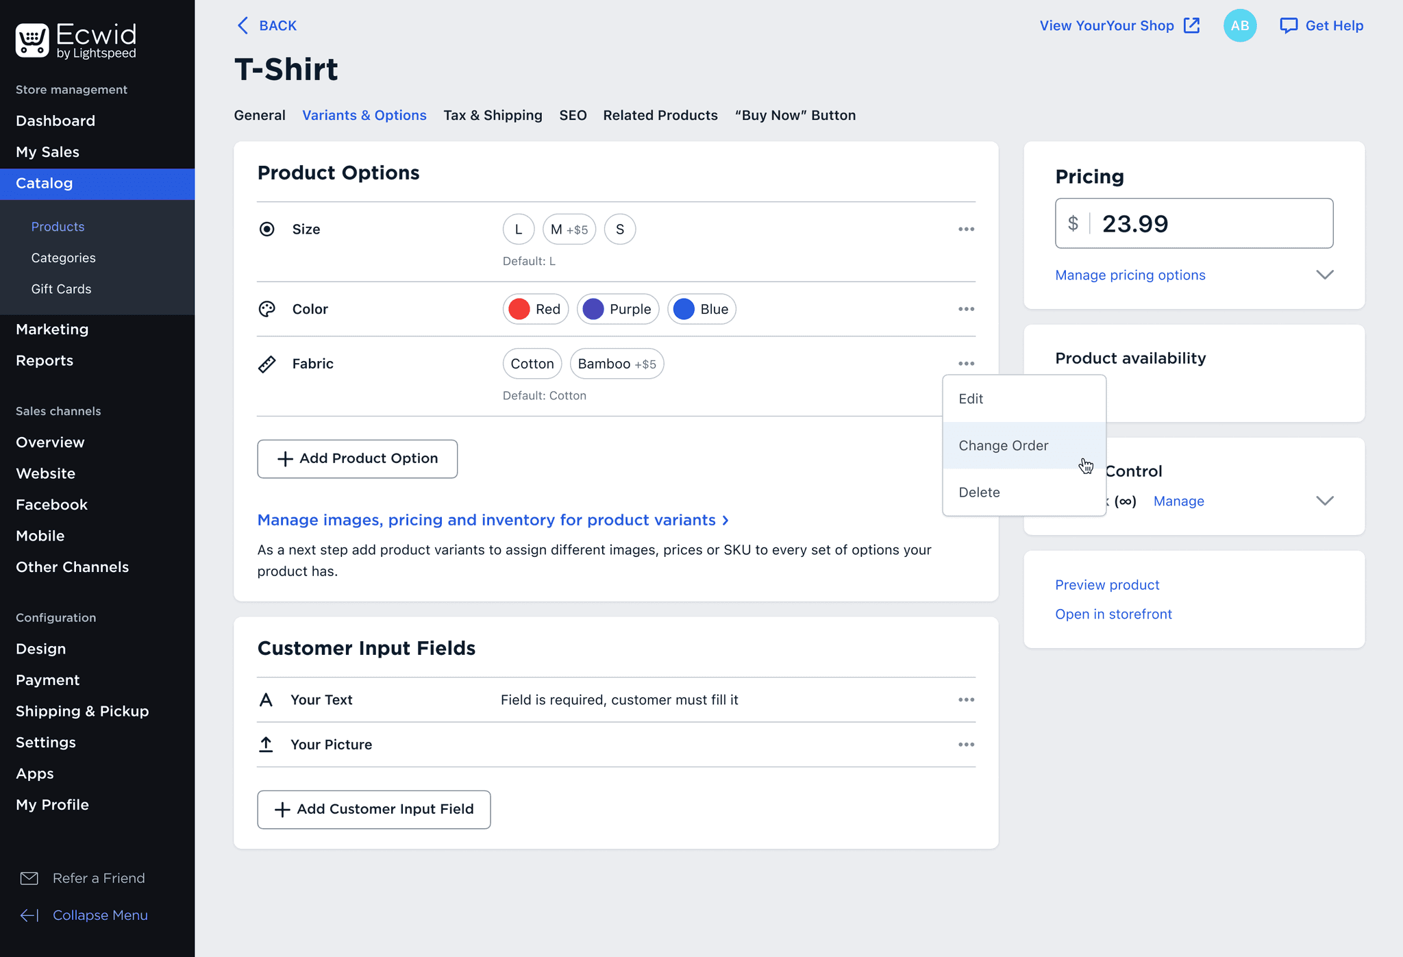Click the Refer a Friend envelope icon
The width and height of the screenshot is (1403, 957).
point(29,878)
